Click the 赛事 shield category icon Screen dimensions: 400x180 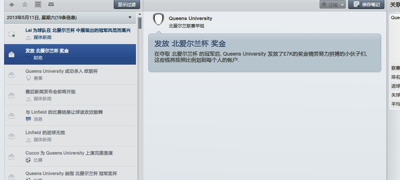coord(28,78)
